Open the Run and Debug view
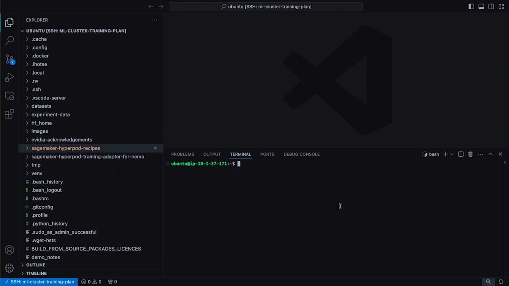This screenshot has height=286, width=509. click(x=9, y=78)
